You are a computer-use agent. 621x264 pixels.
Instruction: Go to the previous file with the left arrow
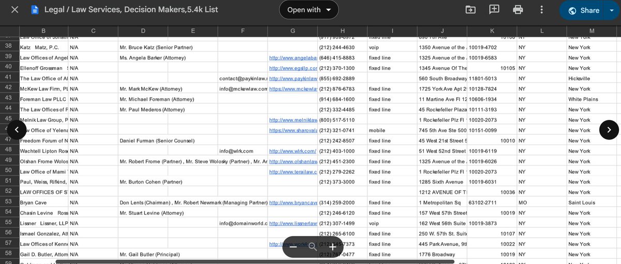pos(17,130)
